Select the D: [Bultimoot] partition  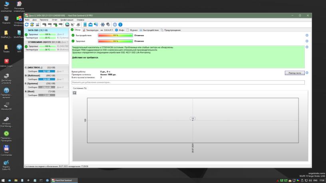tap(46, 77)
